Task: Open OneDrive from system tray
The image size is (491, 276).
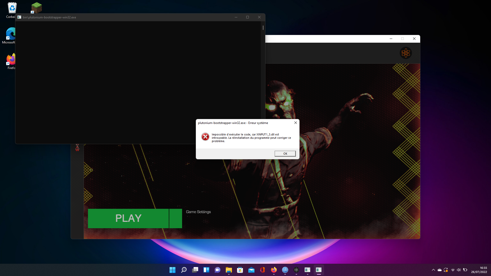Action: (x=440, y=270)
